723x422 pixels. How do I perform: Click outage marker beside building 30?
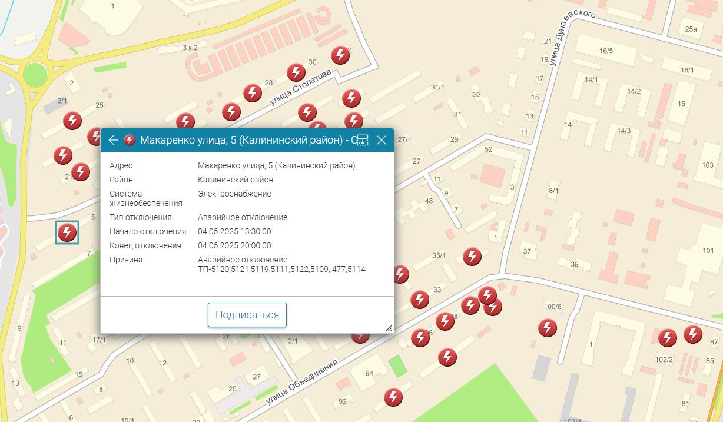pos(296,72)
